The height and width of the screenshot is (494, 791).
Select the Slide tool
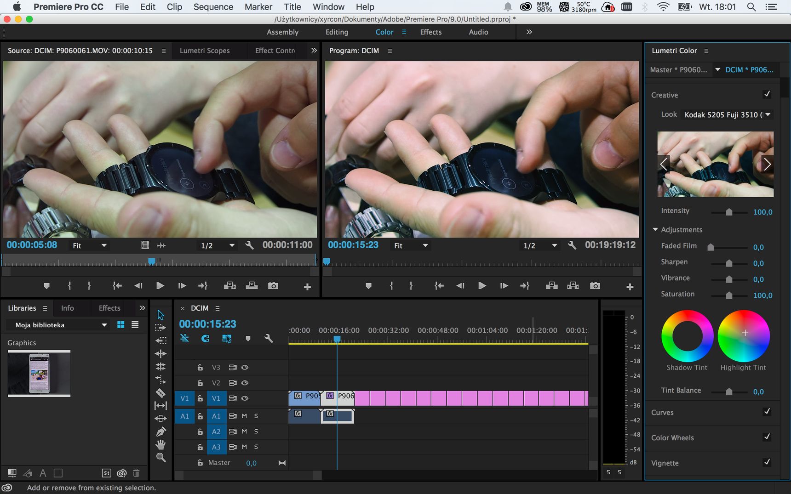160,419
